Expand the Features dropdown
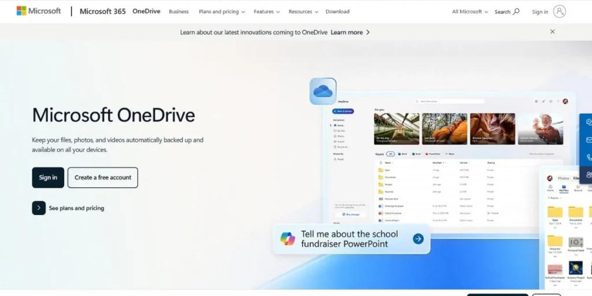 point(267,12)
